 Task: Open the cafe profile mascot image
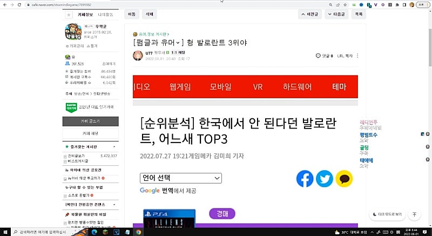pos(73,32)
